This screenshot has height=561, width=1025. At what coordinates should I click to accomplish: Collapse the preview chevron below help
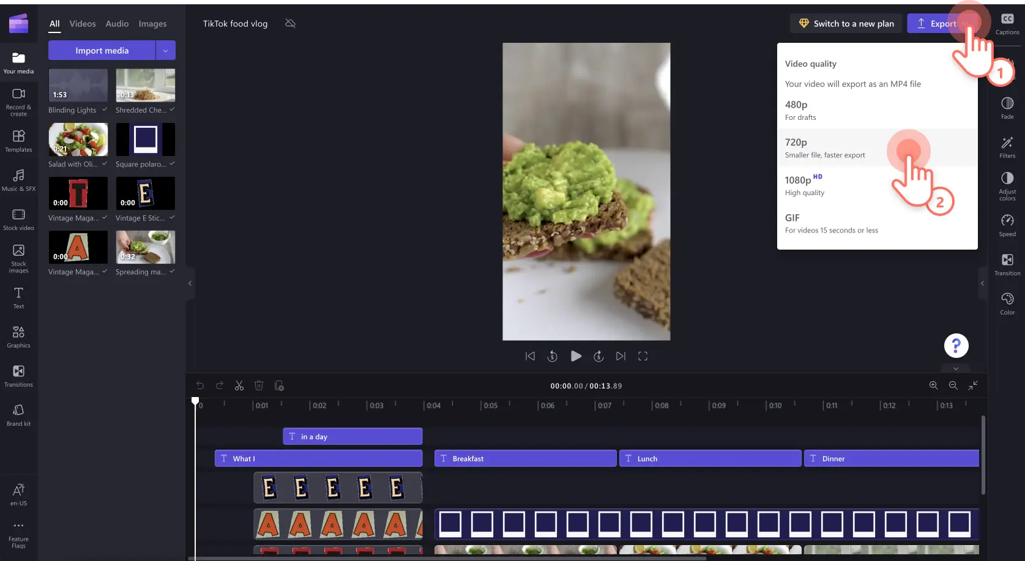(x=956, y=369)
